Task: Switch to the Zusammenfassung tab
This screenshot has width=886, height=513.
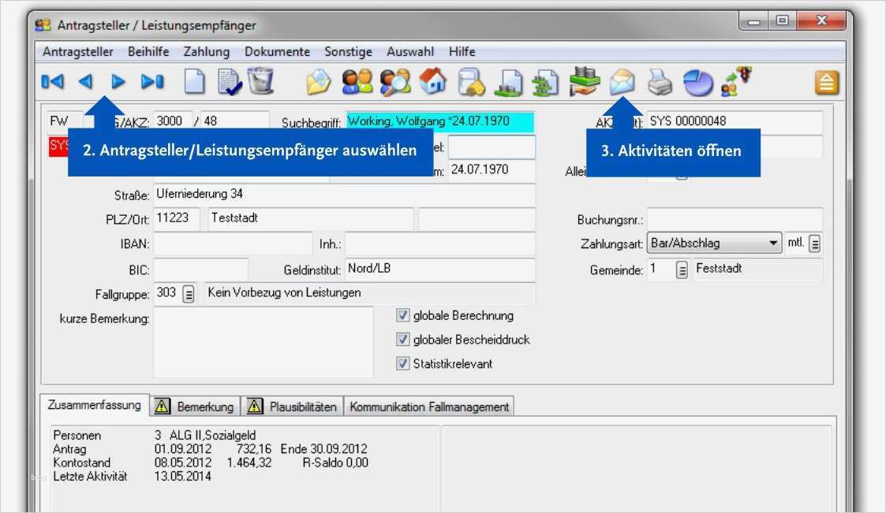Action: [x=95, y=404]
